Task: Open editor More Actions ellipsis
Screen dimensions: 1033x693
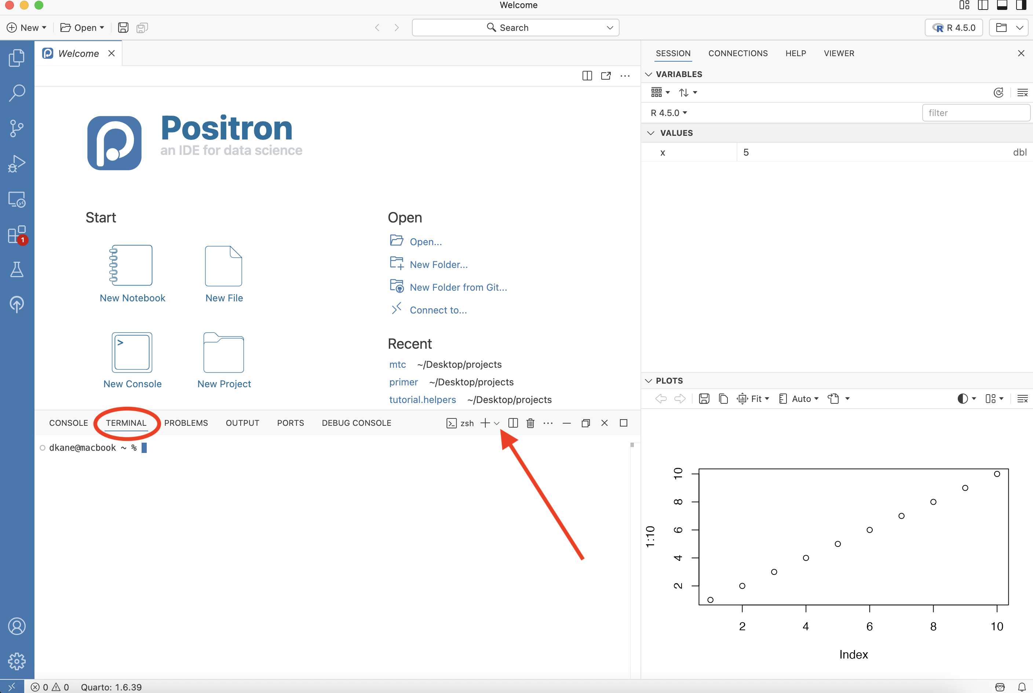Action: [x=625, y=76]
